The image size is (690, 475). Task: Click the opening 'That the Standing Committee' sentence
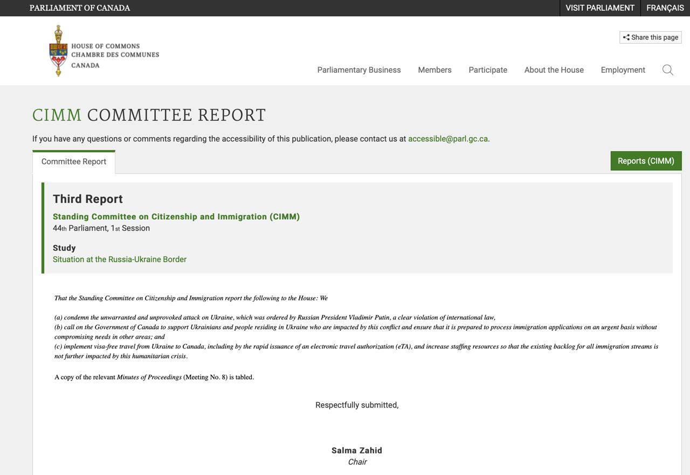(x=191, y=298)
